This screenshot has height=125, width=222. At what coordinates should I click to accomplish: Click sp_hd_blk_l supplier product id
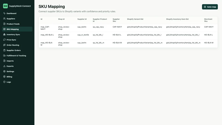[x=98, y=35]
